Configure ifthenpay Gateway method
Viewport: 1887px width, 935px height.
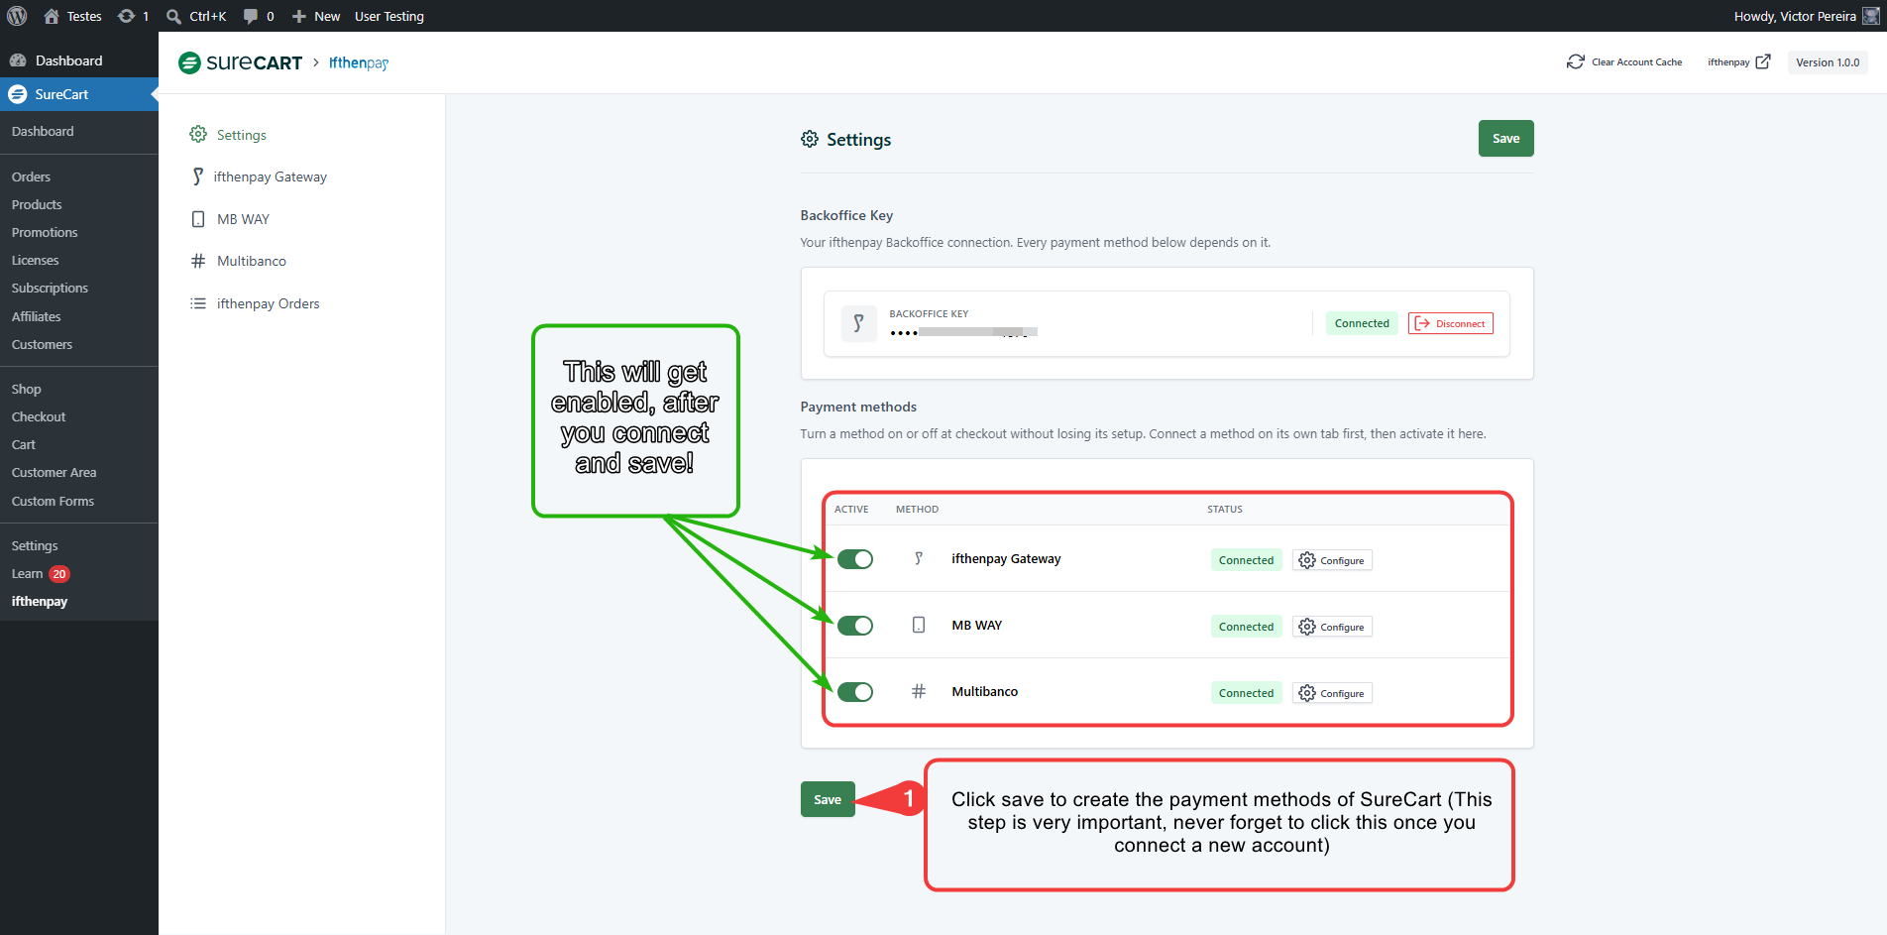1332,560
